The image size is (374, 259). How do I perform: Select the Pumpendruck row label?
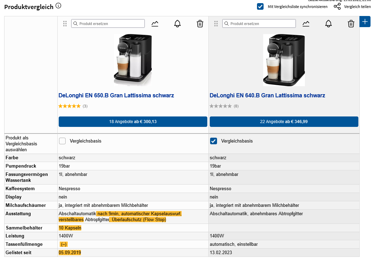[x=21, y=166]
